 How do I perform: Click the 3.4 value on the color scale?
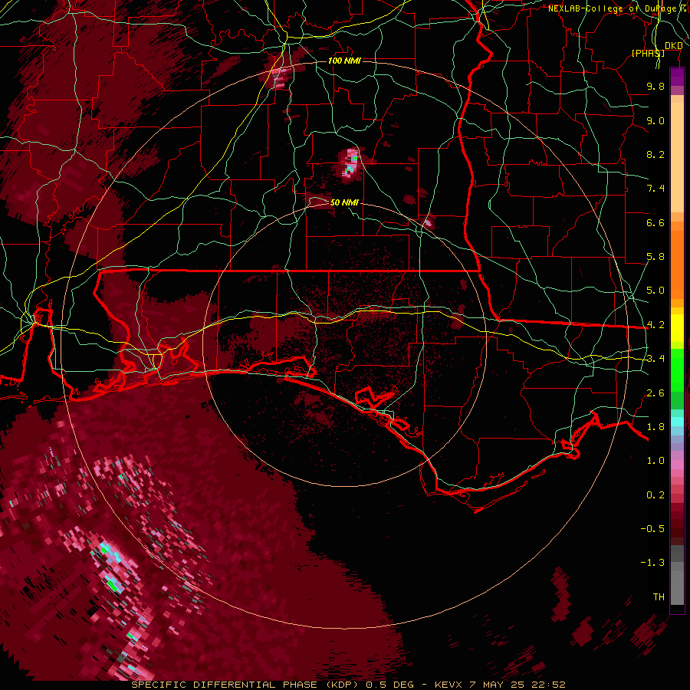655,359
